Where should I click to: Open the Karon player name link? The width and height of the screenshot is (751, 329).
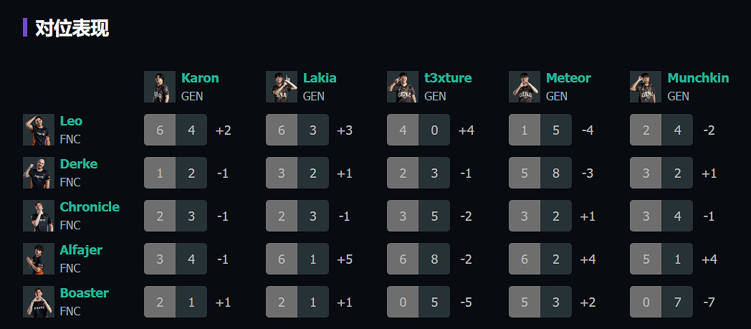pyautogui.click(x=200, y=78)
